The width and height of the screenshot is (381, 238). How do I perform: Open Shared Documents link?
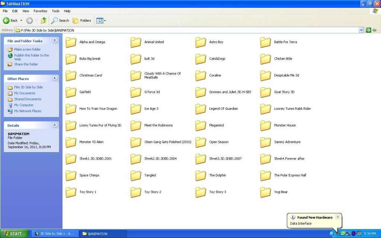[28, 99]
